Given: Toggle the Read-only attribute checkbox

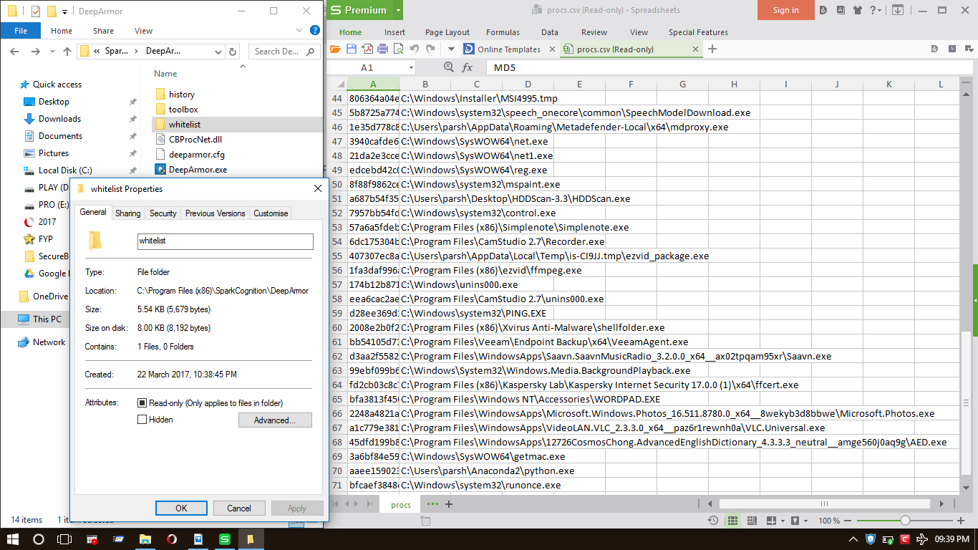Looking at the screenshot, I should coord(142,403).
